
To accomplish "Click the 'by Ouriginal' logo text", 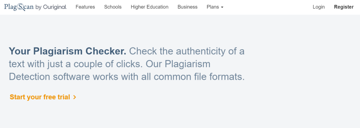I will tap(51, 7).
